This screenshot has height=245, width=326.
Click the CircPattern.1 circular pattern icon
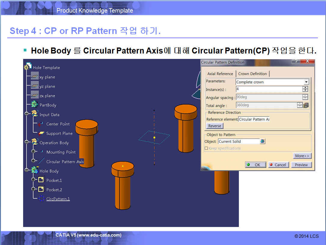[x=41, y=198]
